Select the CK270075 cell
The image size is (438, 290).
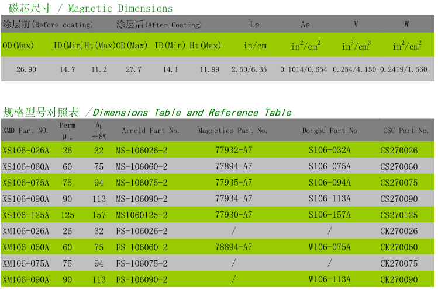[x=399, y=264]
